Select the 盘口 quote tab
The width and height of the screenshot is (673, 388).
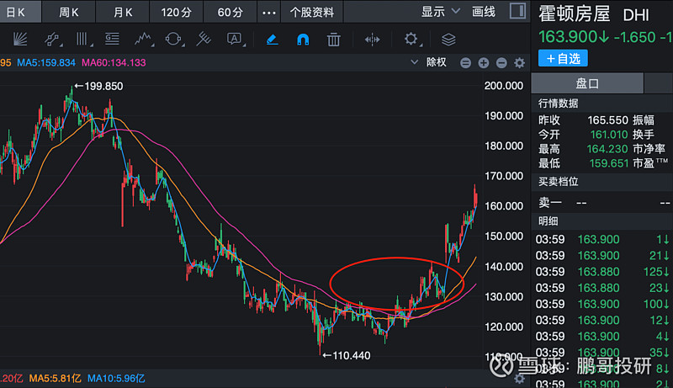[x=587, y=83]
